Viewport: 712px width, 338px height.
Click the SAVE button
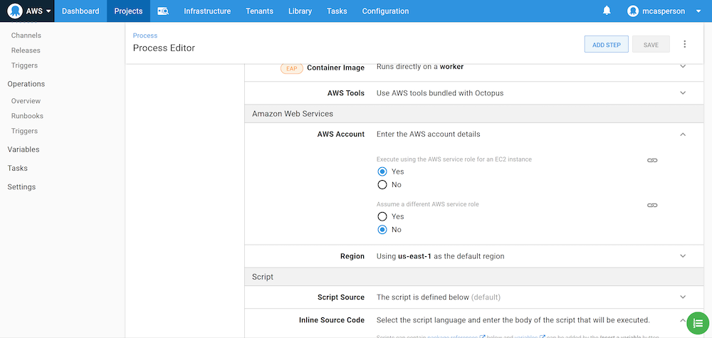(651, 44)
